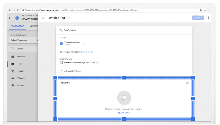Click the Google Tag Manager logo
This screenshot has width=220, height=125.
coord(17,18)
